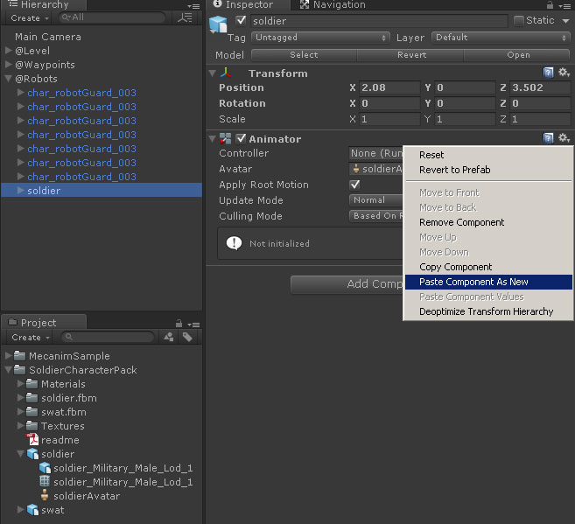Image resolution: width=575 pixels, height=524 pixels.
Task: Click the Hierarchy search field
Action: [111, 17]
